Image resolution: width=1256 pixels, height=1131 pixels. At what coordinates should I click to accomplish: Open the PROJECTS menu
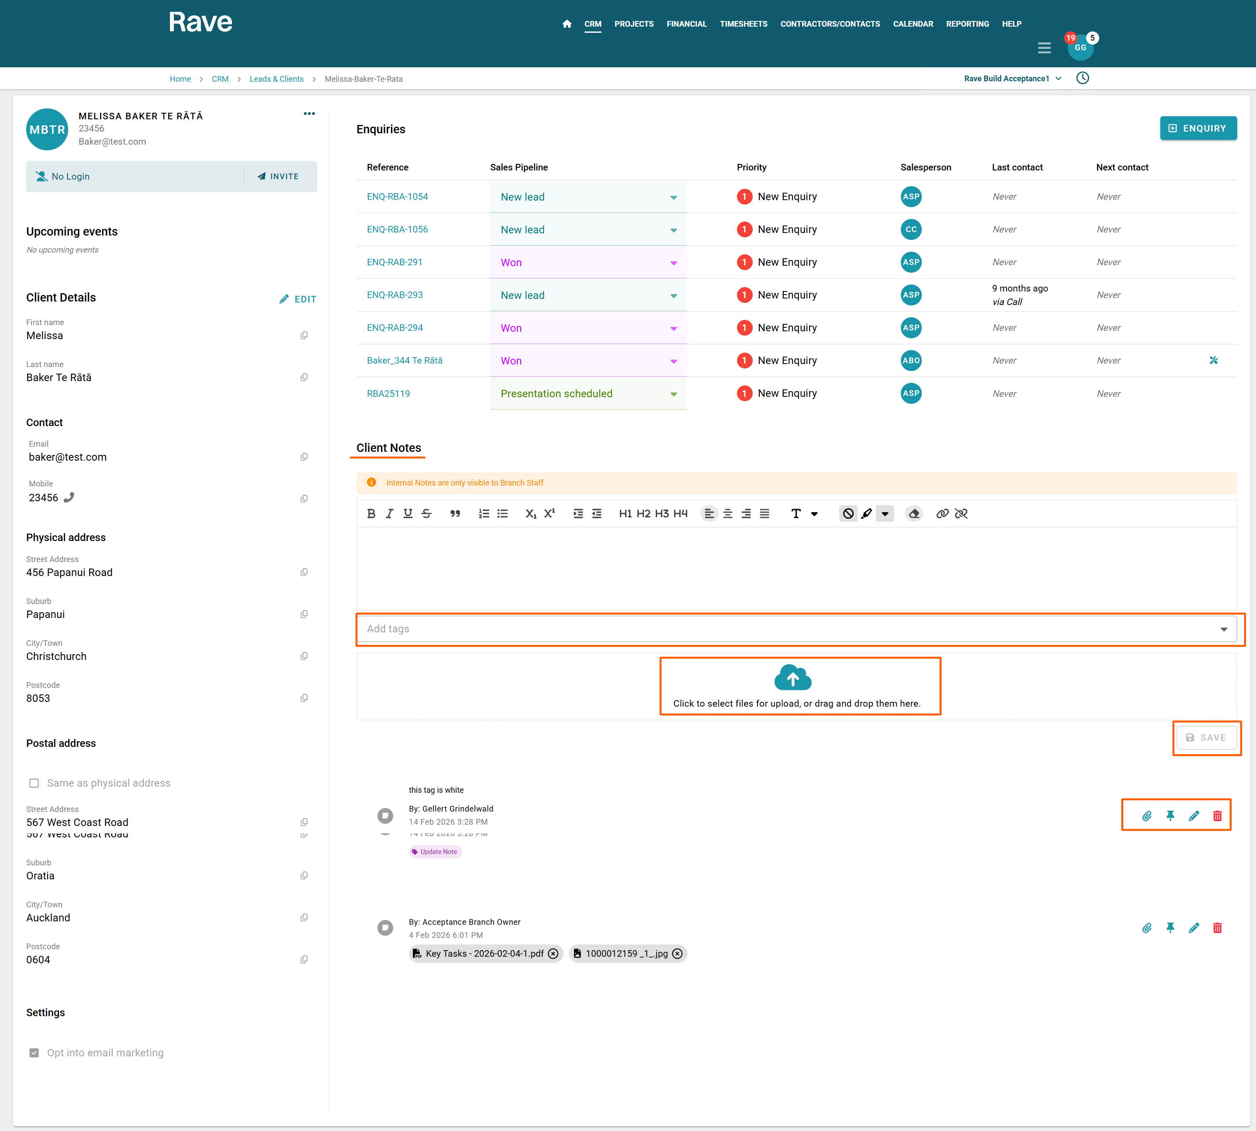633,24
